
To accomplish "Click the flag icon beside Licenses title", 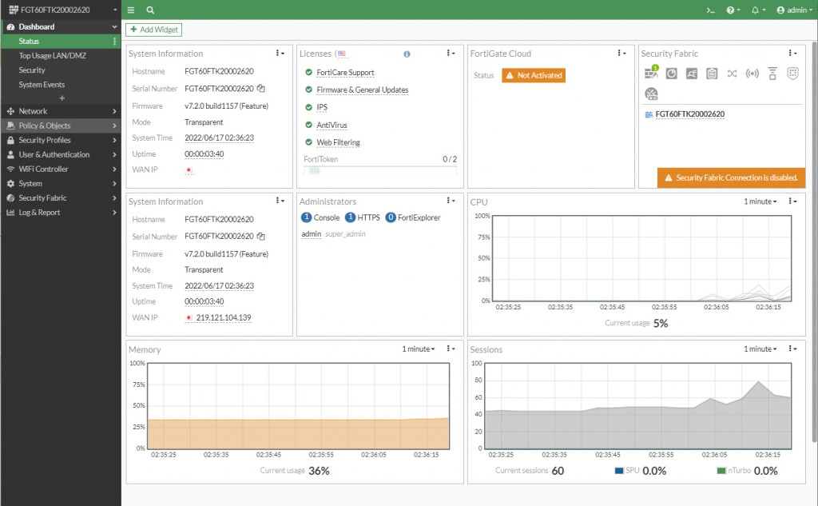I will 342,54.
